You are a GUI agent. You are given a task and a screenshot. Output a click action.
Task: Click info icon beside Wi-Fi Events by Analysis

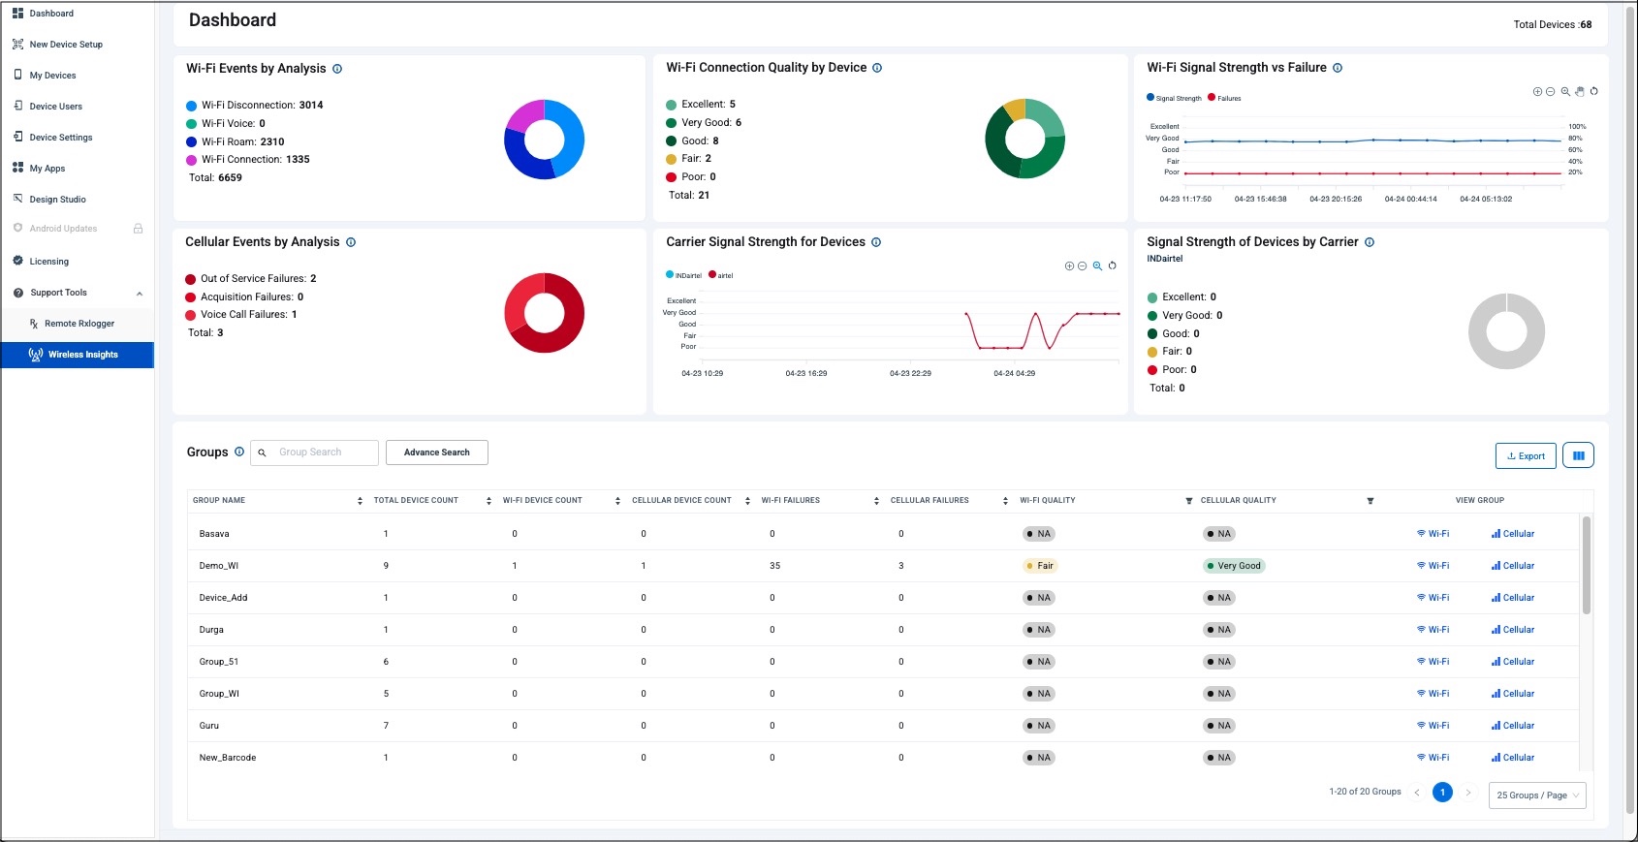(x=337, y=69)
